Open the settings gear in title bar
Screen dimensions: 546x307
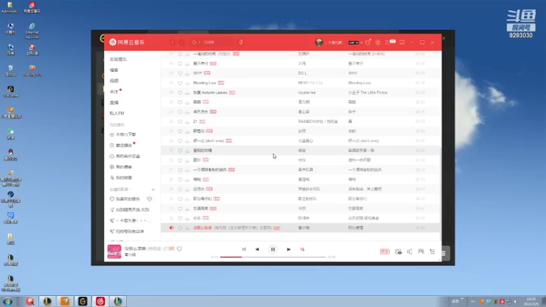point(378,42)
